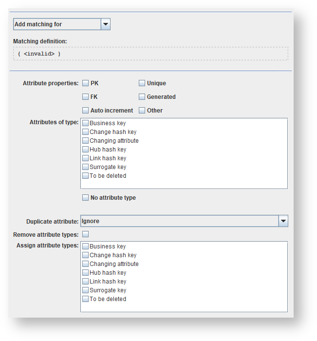Image resolution: width=317 pixels, height=341 pixels.
Task: Check Hub hash key in Attributes of type
Action: point(86,150)
